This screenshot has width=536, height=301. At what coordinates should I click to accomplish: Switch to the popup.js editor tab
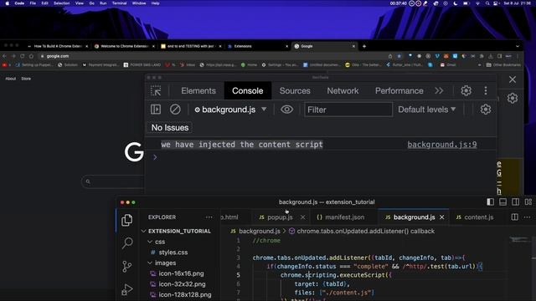280,217
